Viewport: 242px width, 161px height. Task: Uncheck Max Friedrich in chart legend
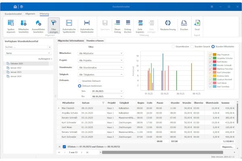[x=211, y=54]
